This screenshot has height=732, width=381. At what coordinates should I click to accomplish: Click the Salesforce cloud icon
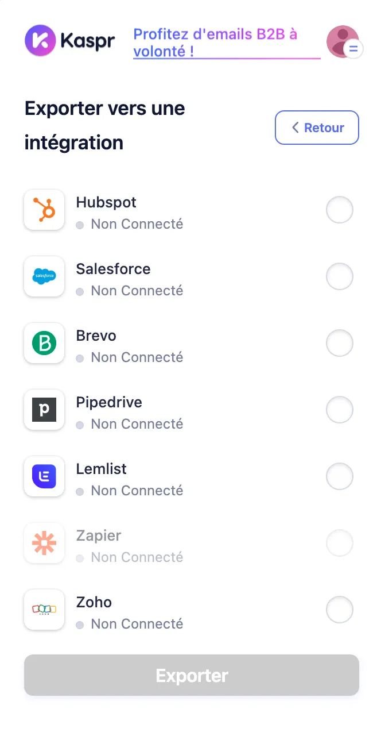click(44, 276)
